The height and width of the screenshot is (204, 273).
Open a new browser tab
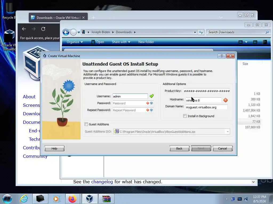point(94,18)
